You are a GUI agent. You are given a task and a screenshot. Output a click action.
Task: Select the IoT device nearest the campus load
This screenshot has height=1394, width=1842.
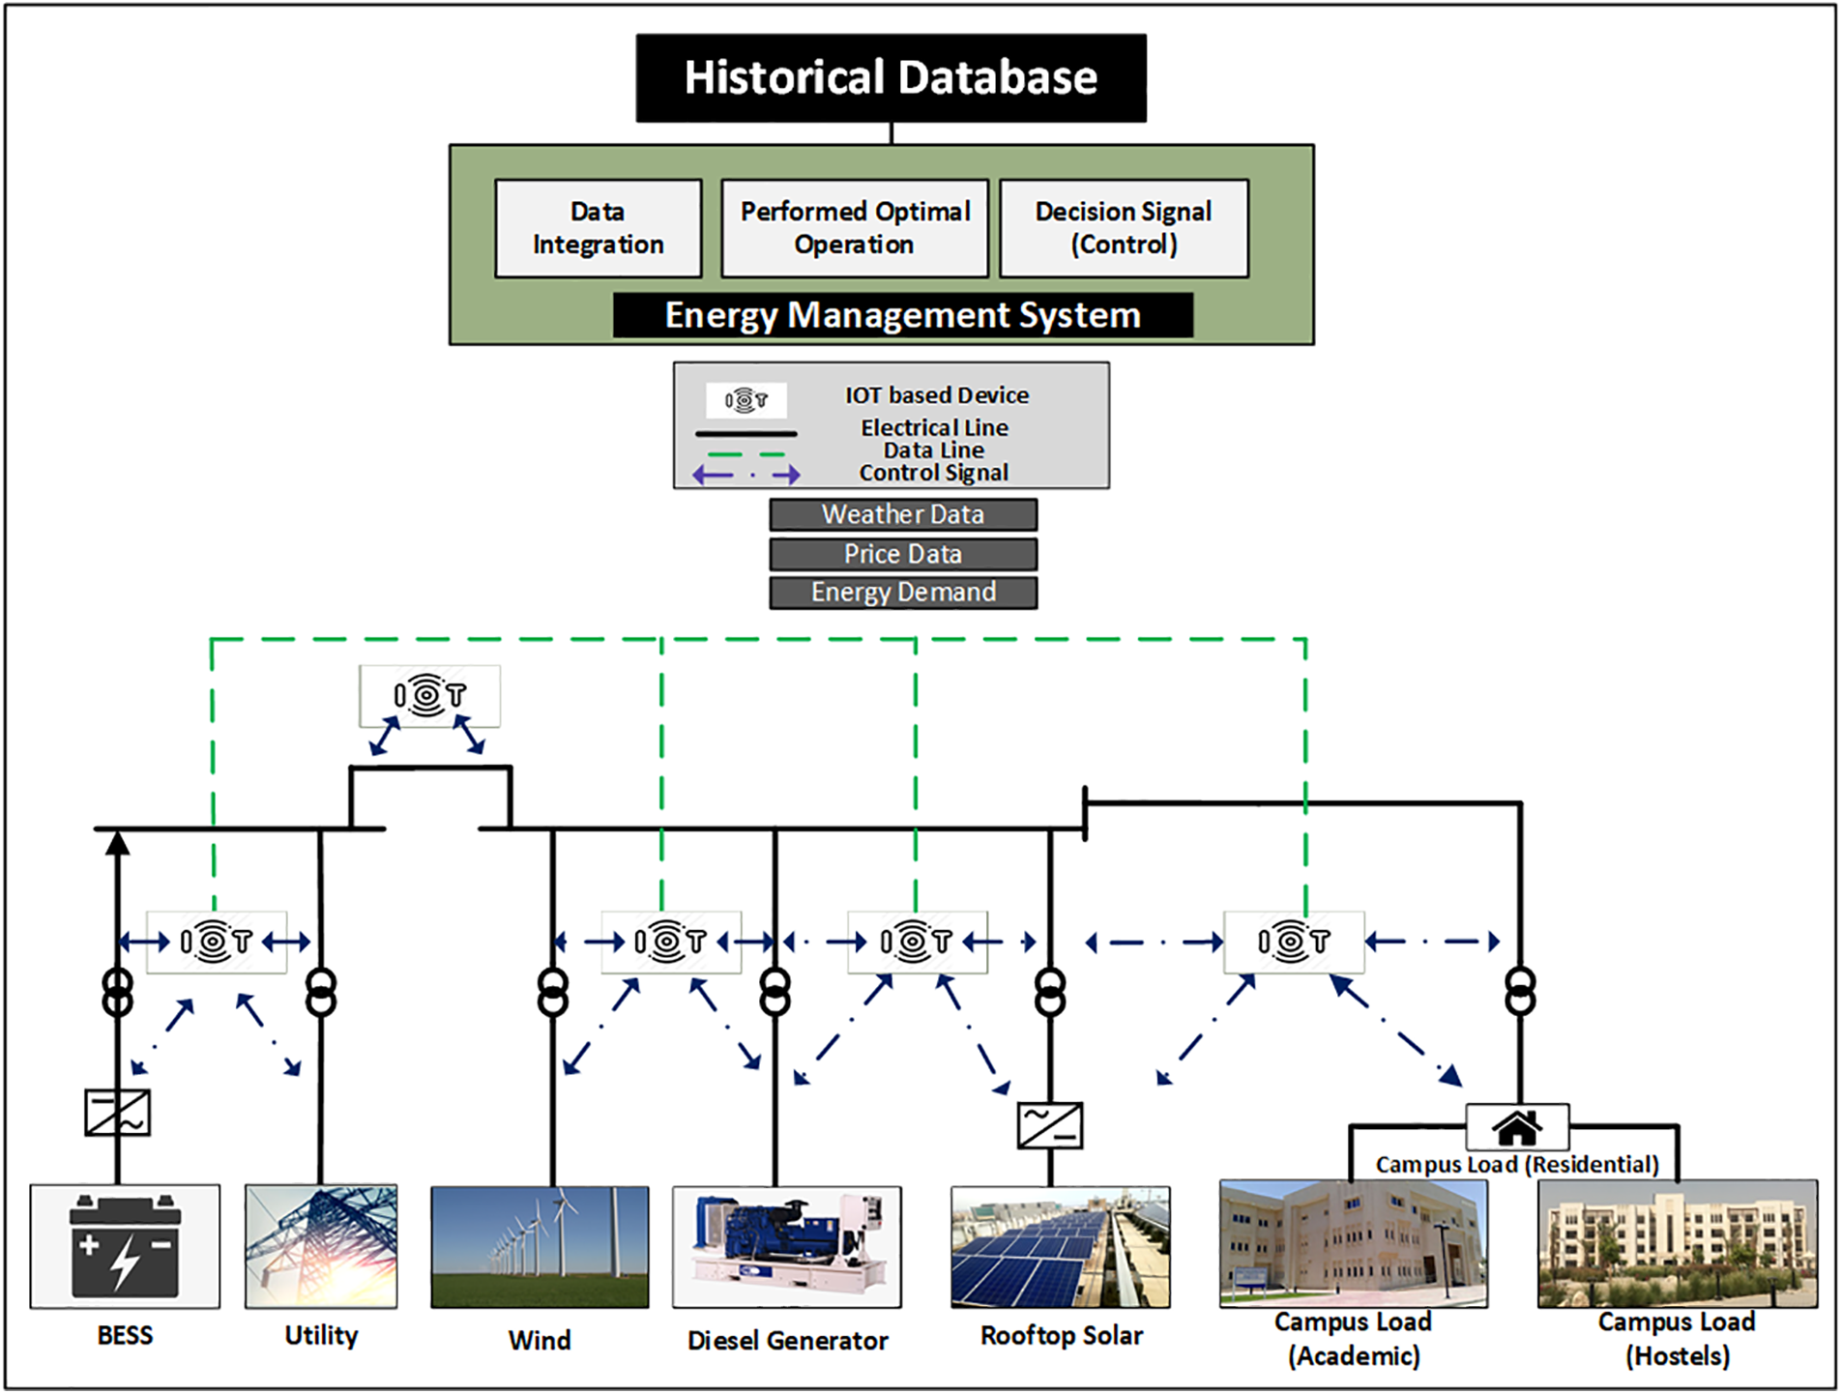pos(1294,942)
